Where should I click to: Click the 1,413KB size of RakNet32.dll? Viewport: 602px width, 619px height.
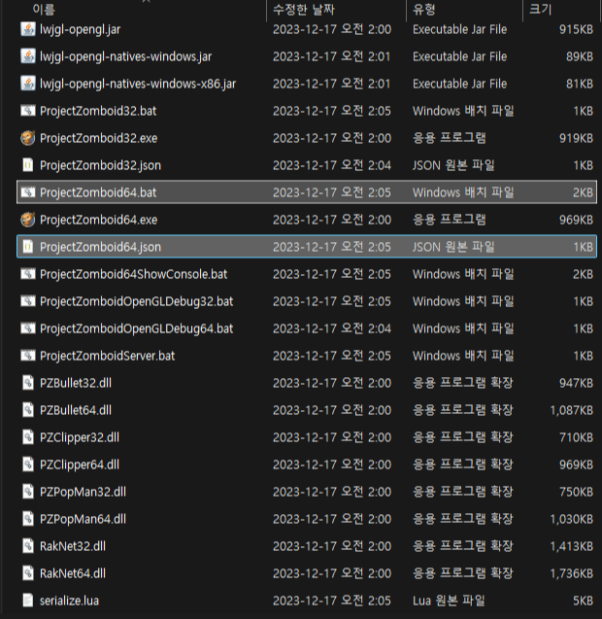(572, 546)
